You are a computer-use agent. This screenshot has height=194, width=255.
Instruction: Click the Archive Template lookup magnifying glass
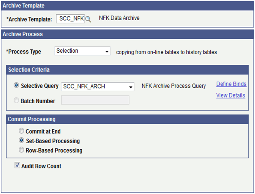tap(89, 19)
